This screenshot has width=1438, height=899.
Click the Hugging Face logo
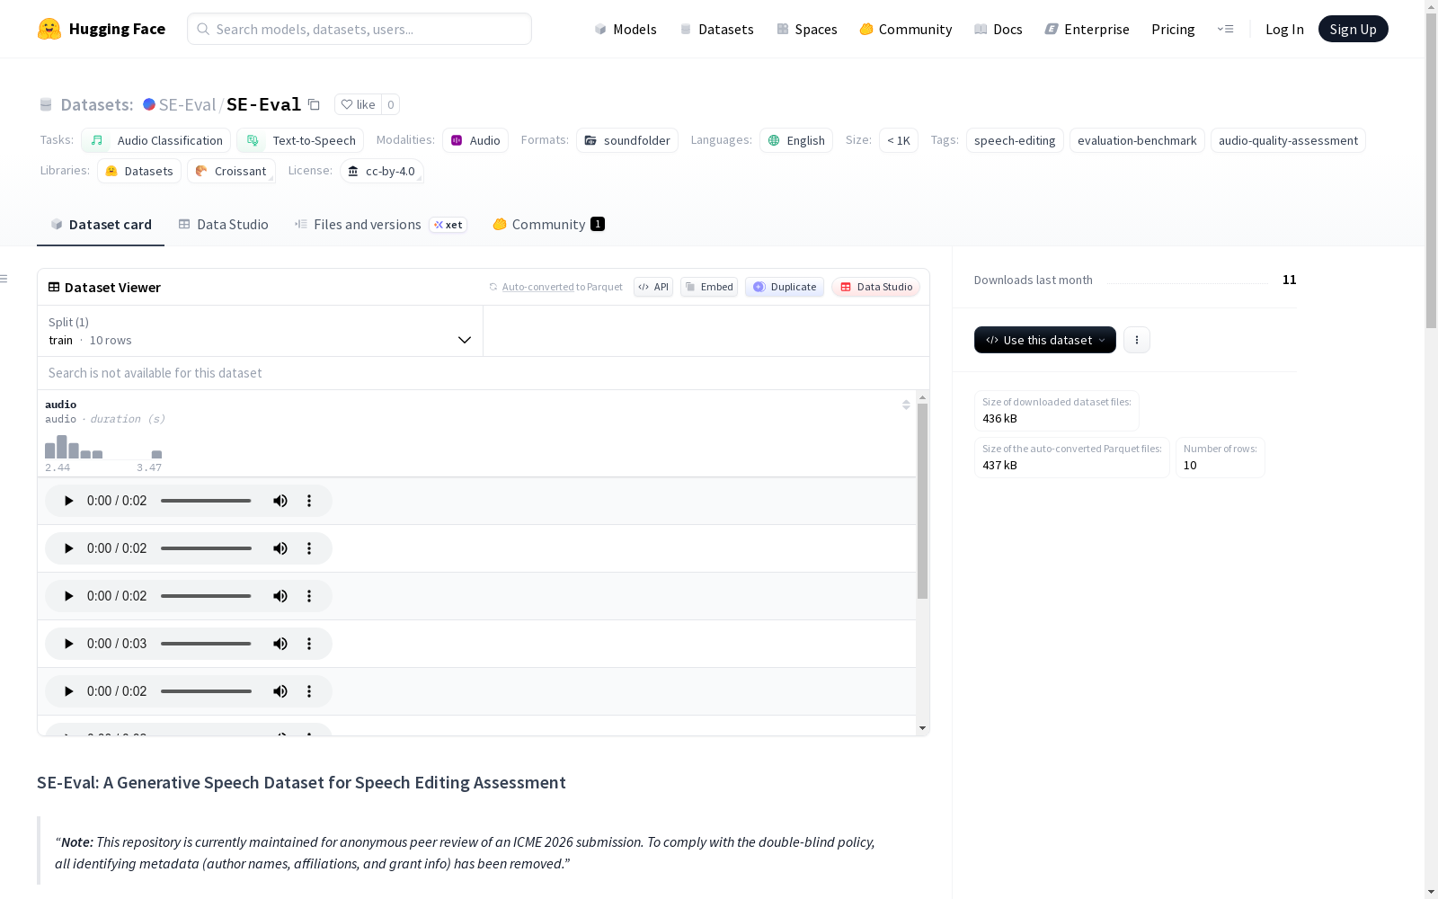click(x=102, y=29)
